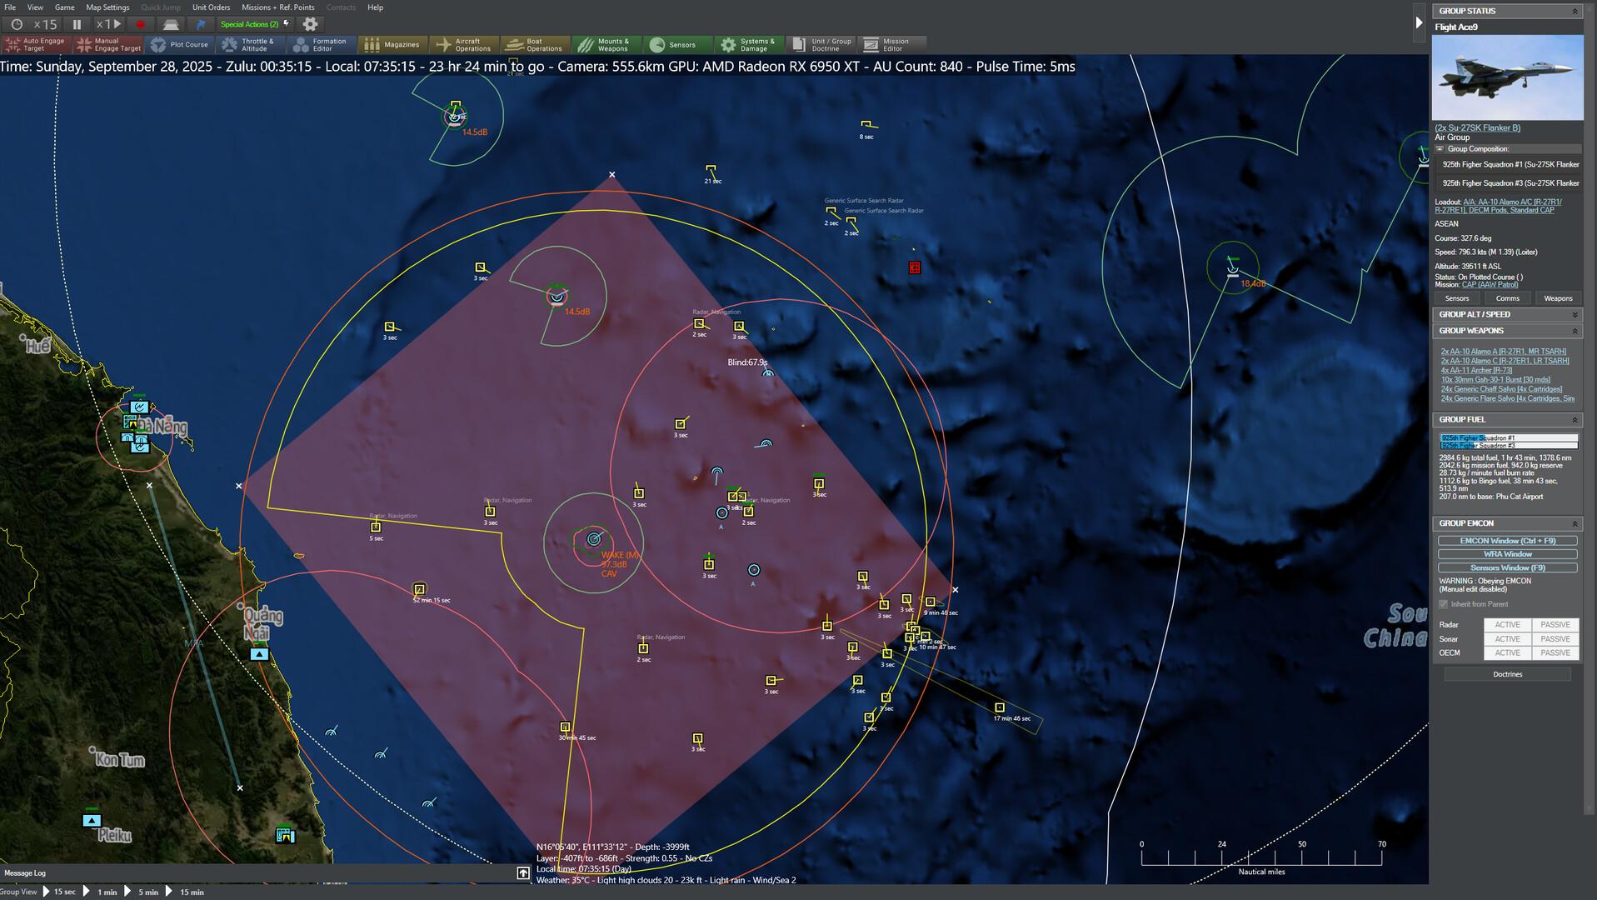
Task: Expand the GROUP ALT / SPEED section
Action: click(1575, 314)
